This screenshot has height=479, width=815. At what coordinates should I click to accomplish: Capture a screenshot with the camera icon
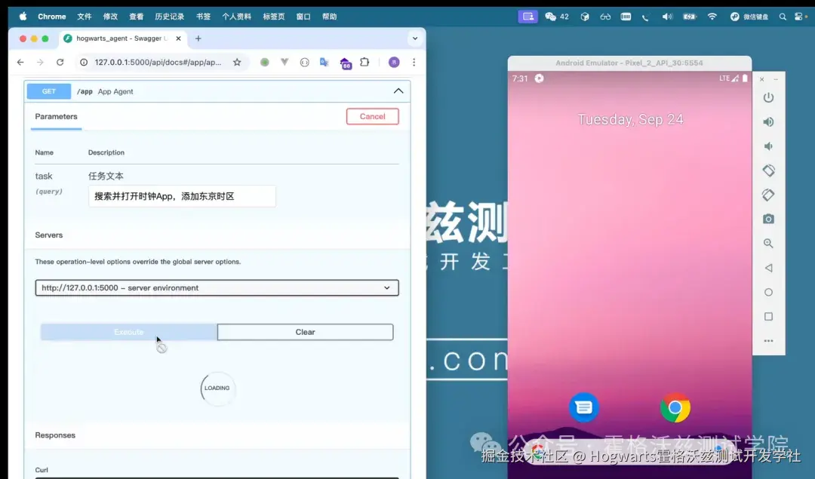(768, 219)
